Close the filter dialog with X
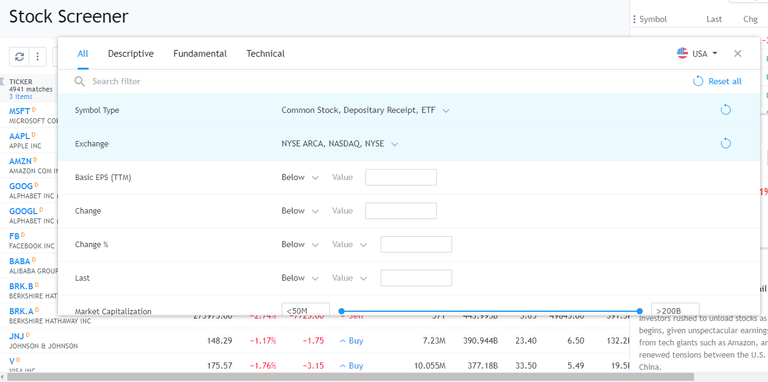 point(737,54)
